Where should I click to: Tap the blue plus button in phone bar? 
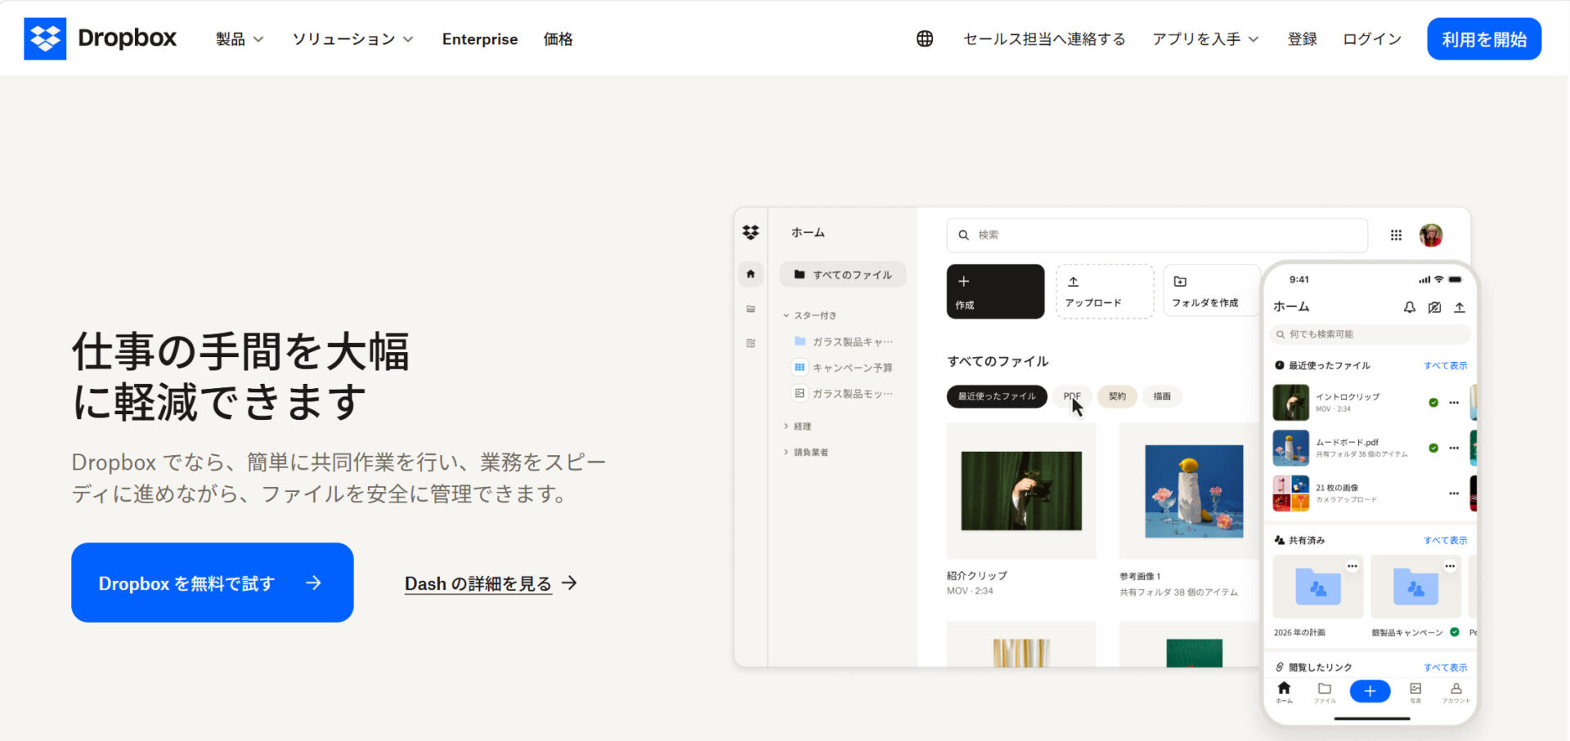1370,691
